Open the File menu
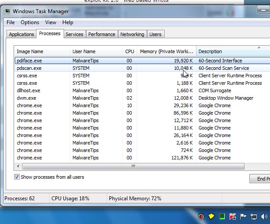Image resolution: width=270 pixels, height=224 pixels. coord(11,22)
